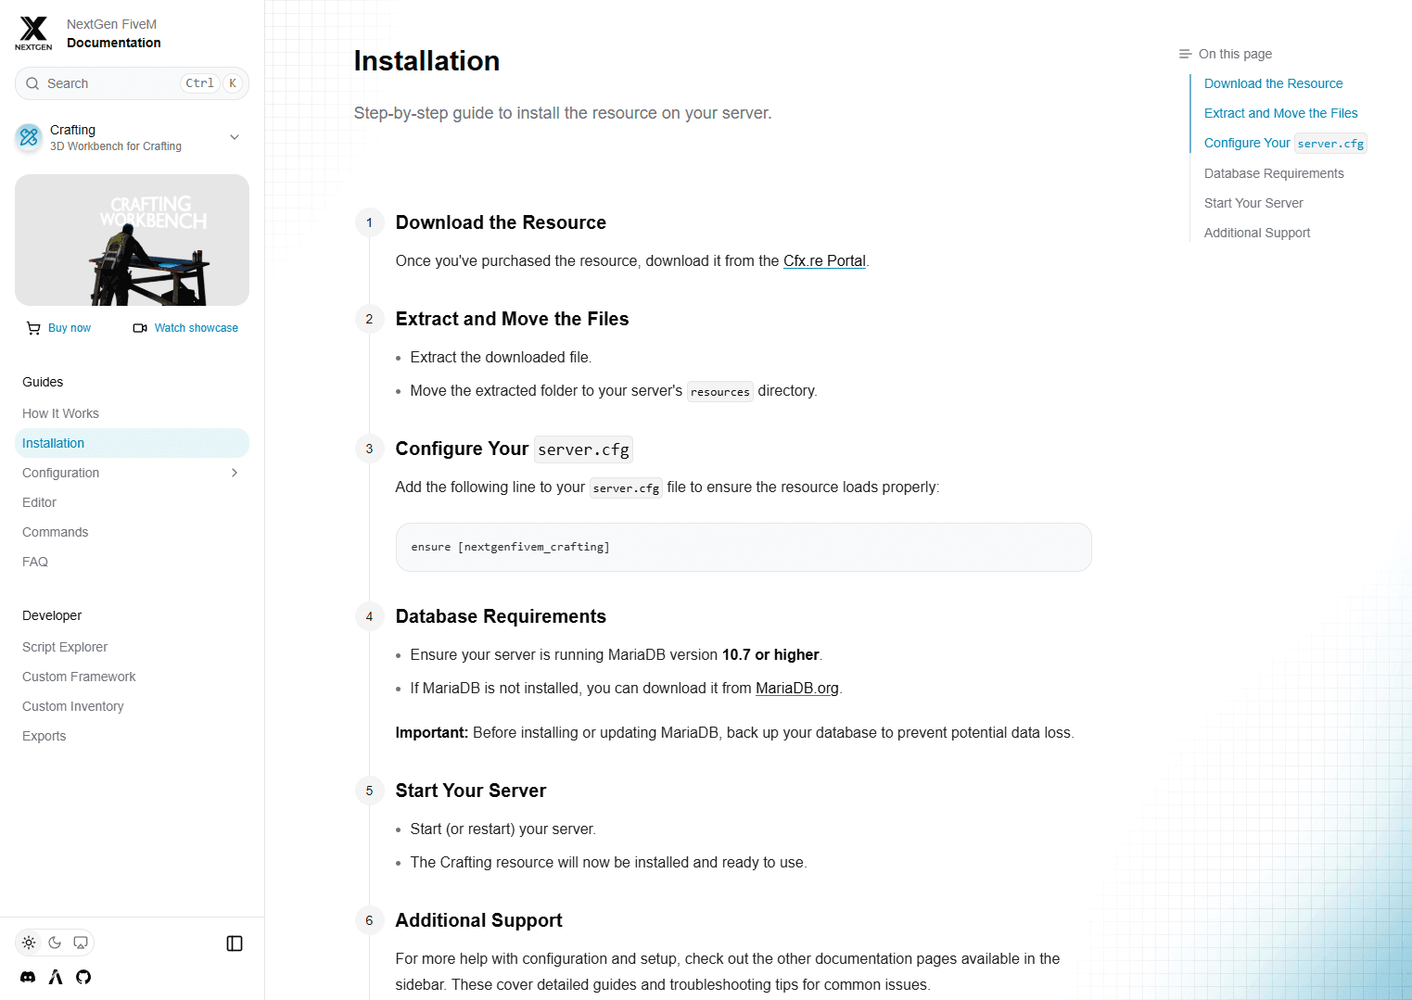Open the Script Explorer page
This screenshot has height=1000, width=1412.
65,647
